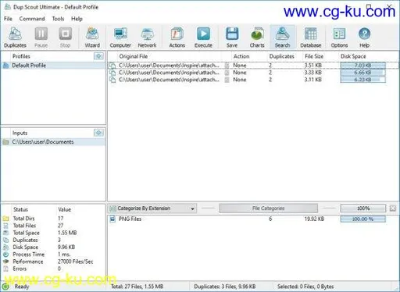Image resolution: width=400 pixels, height=292 pixels.
Task: Select Default Profile in Profiles list
Action: (53, 66)
